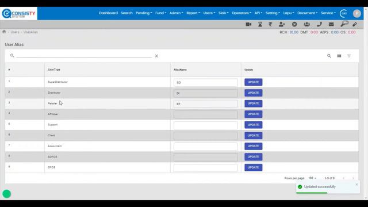Click UPDATE for SDFOS row

point(253,157)
